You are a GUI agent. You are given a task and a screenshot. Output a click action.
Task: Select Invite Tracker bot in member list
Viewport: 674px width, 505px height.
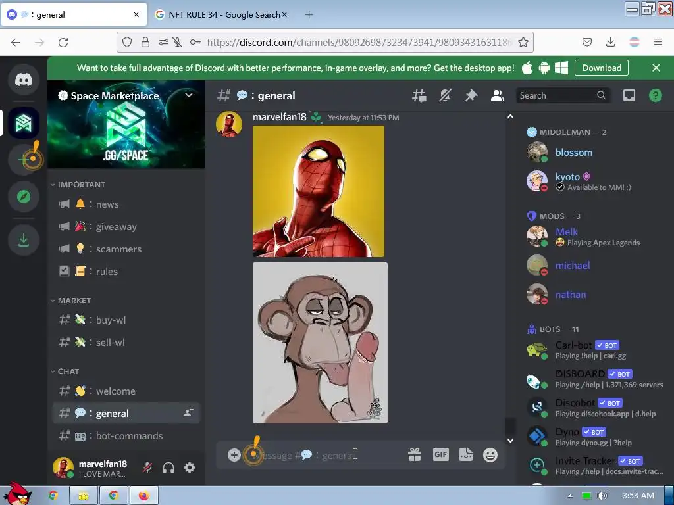[596, 466]
